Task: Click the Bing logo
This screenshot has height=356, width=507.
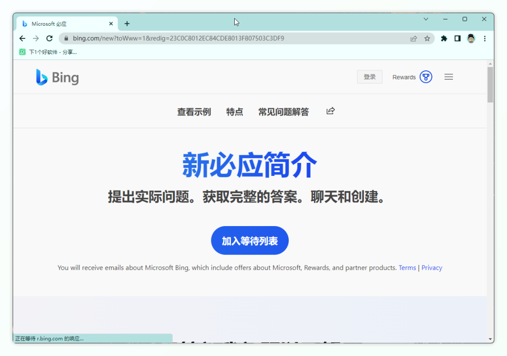Action: tap(57, 77)
